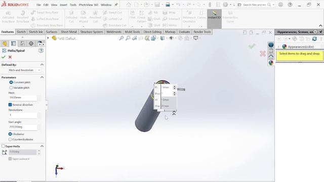This screenshot has width=324, height=182.
Task: Switch to the Surfaces tab
Action: tap(52, 32)
